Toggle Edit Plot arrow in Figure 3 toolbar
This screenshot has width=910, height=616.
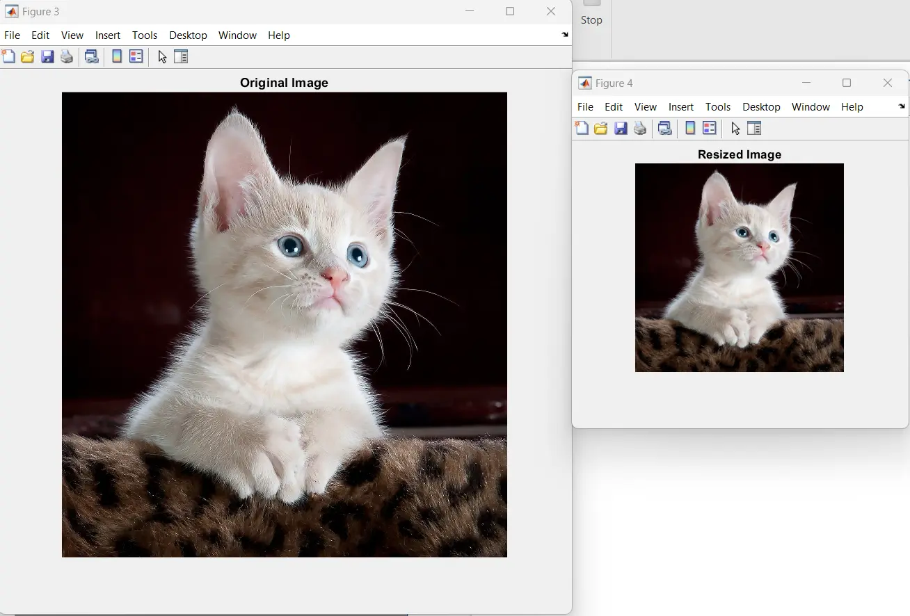(162, 57)
